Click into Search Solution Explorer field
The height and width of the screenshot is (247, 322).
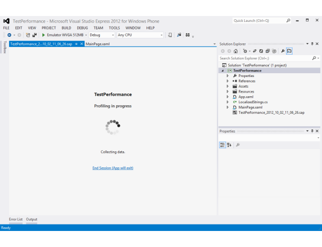point(265,58)
